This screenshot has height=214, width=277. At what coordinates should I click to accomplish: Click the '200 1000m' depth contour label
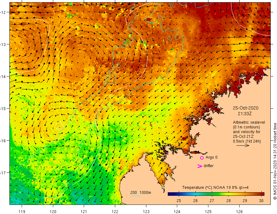(x=141, y=193)
